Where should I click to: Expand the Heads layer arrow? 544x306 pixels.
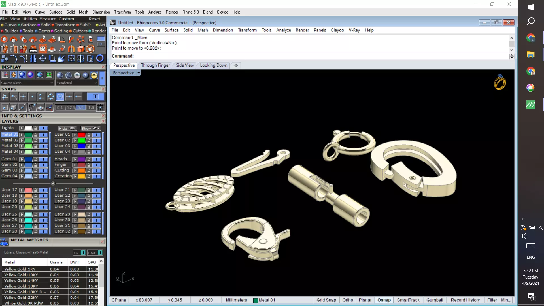pos(75,159)
